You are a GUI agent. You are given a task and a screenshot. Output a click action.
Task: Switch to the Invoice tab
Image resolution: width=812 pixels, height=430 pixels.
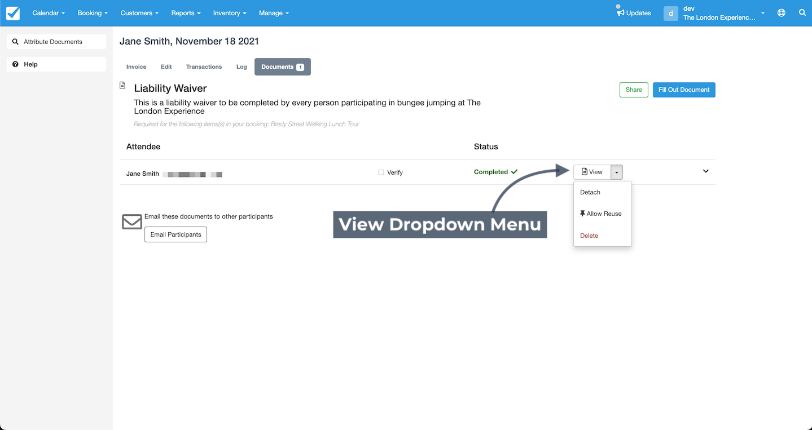click(136, 67)
